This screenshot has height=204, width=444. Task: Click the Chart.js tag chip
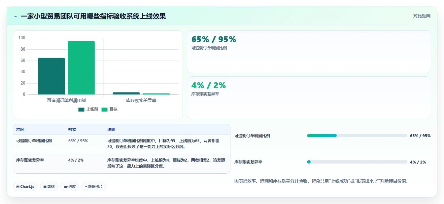coord(25,187)
